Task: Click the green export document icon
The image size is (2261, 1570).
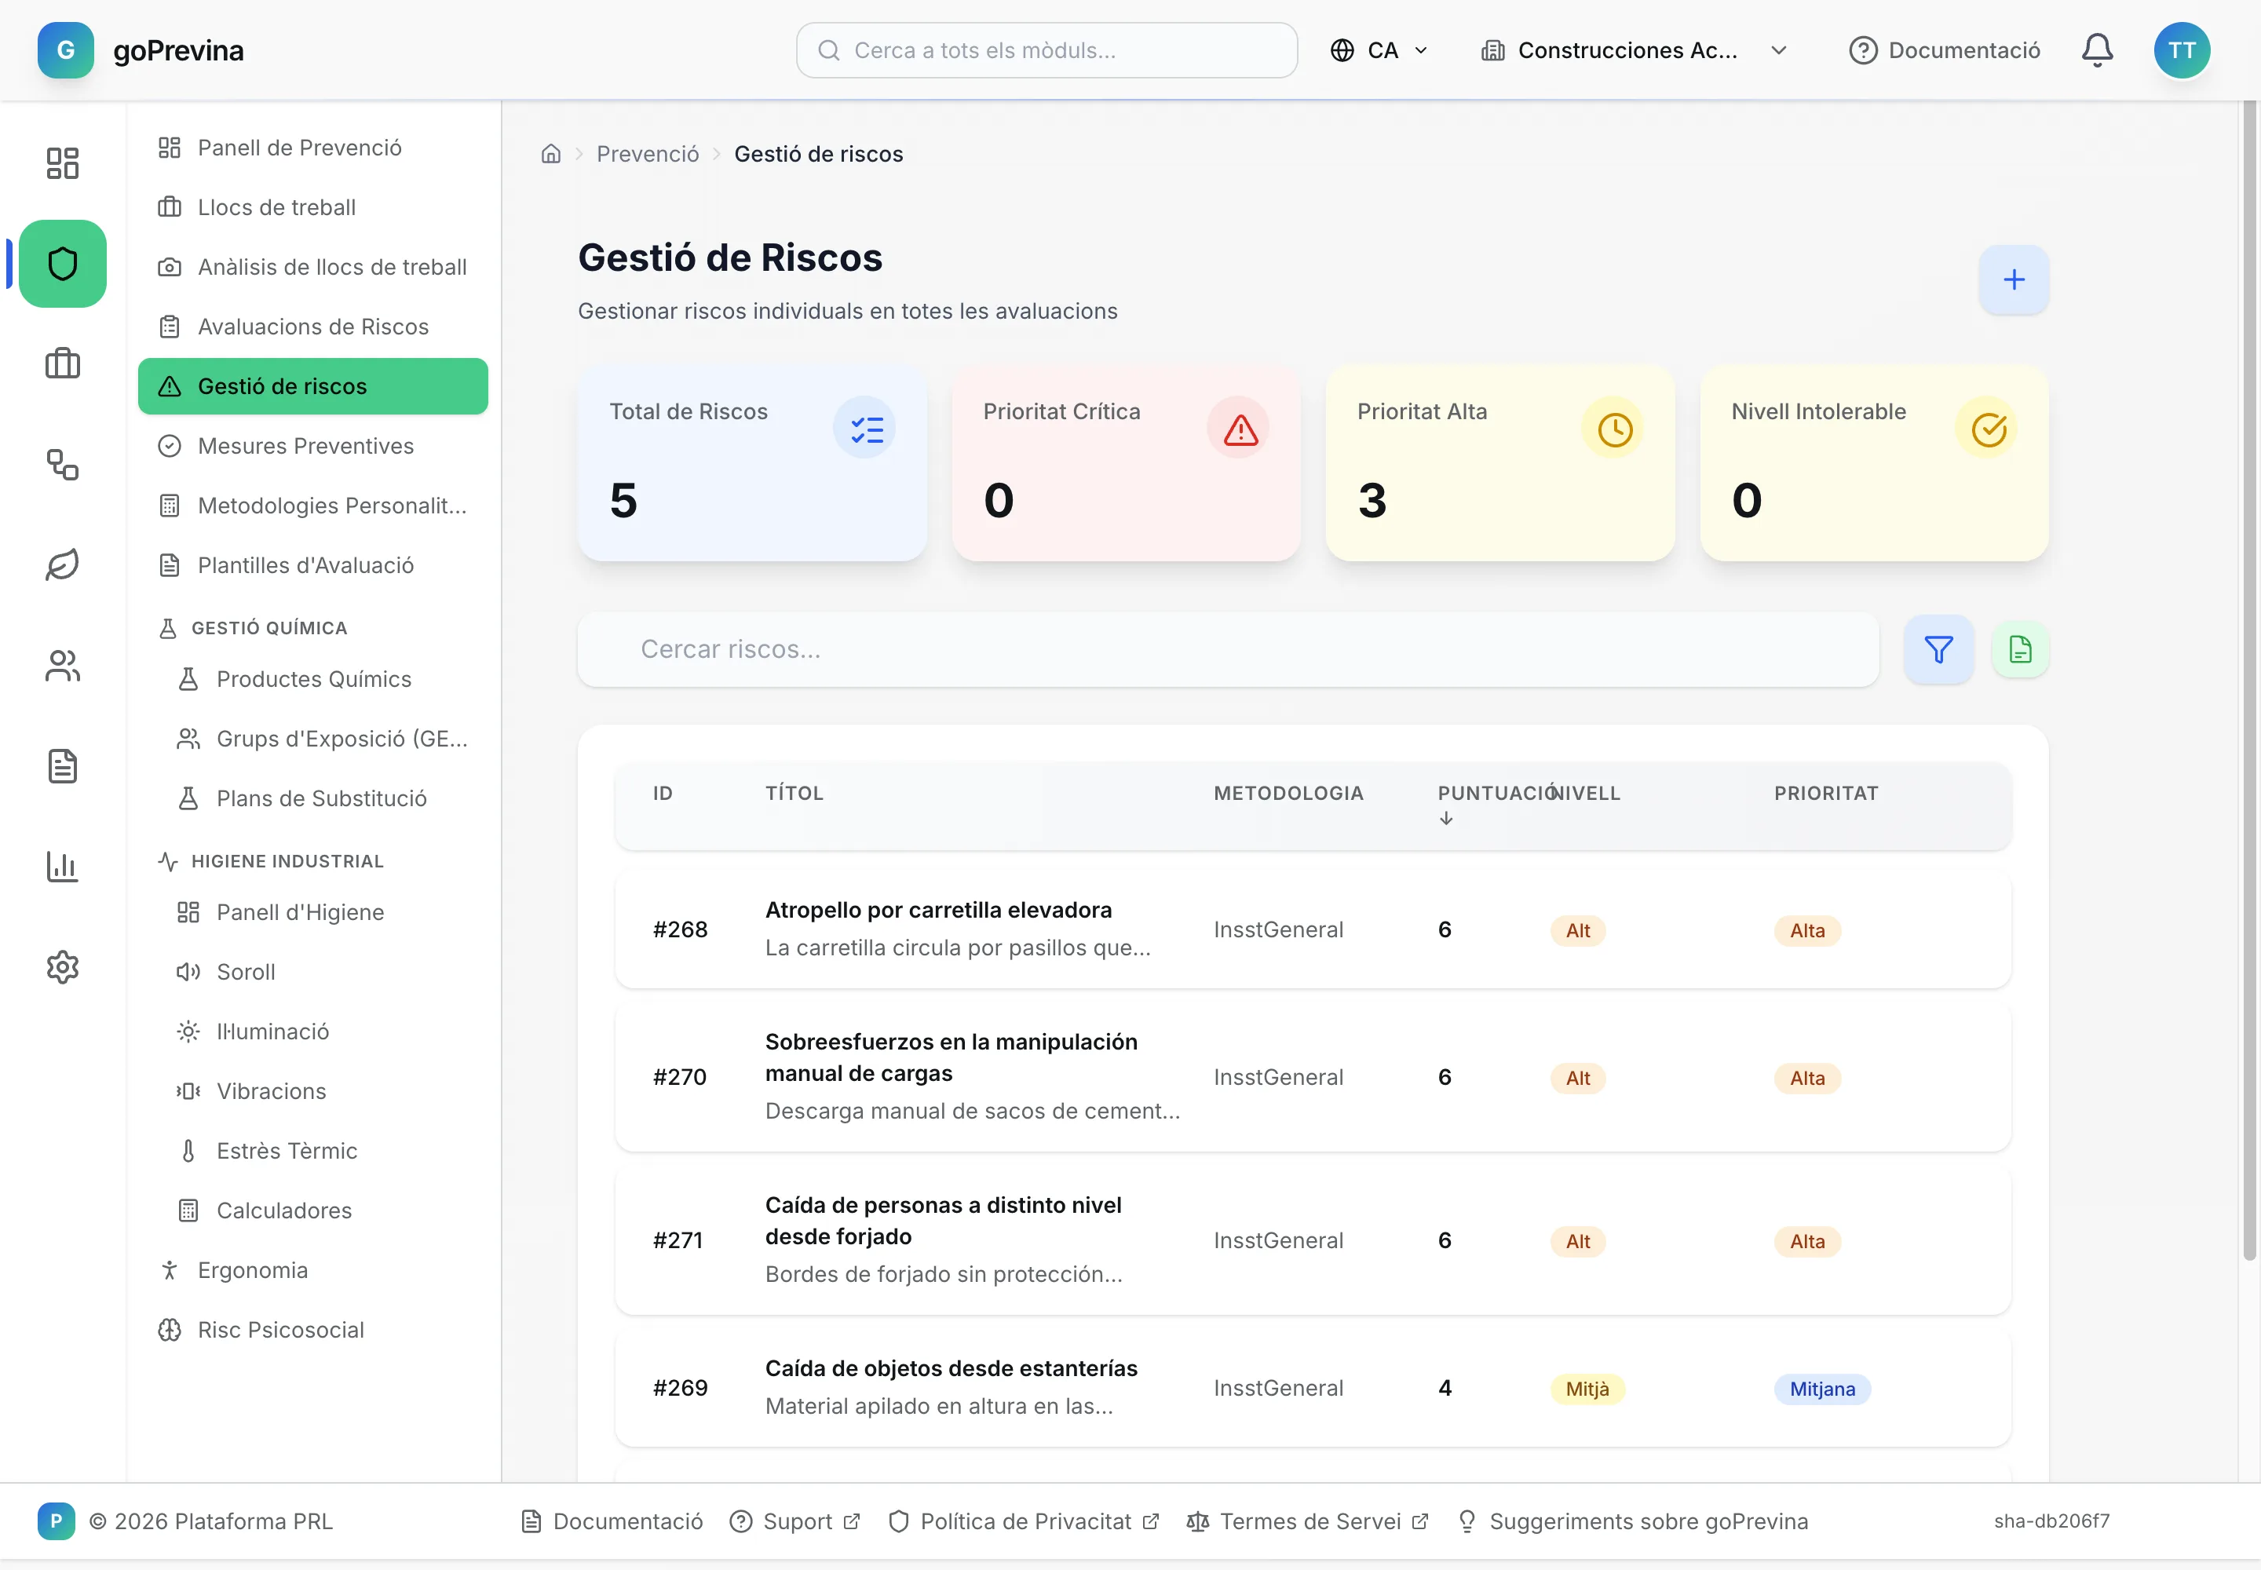Action: [2019, 649]
